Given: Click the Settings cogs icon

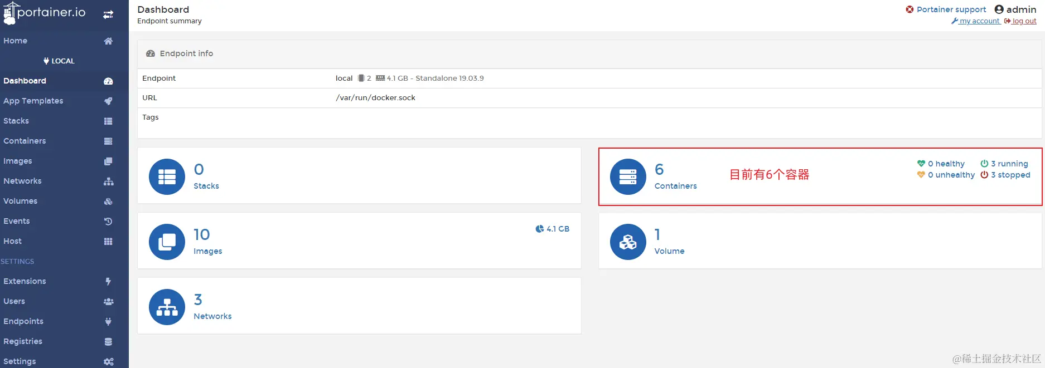Looking at the screenshot, I should 109,362.
